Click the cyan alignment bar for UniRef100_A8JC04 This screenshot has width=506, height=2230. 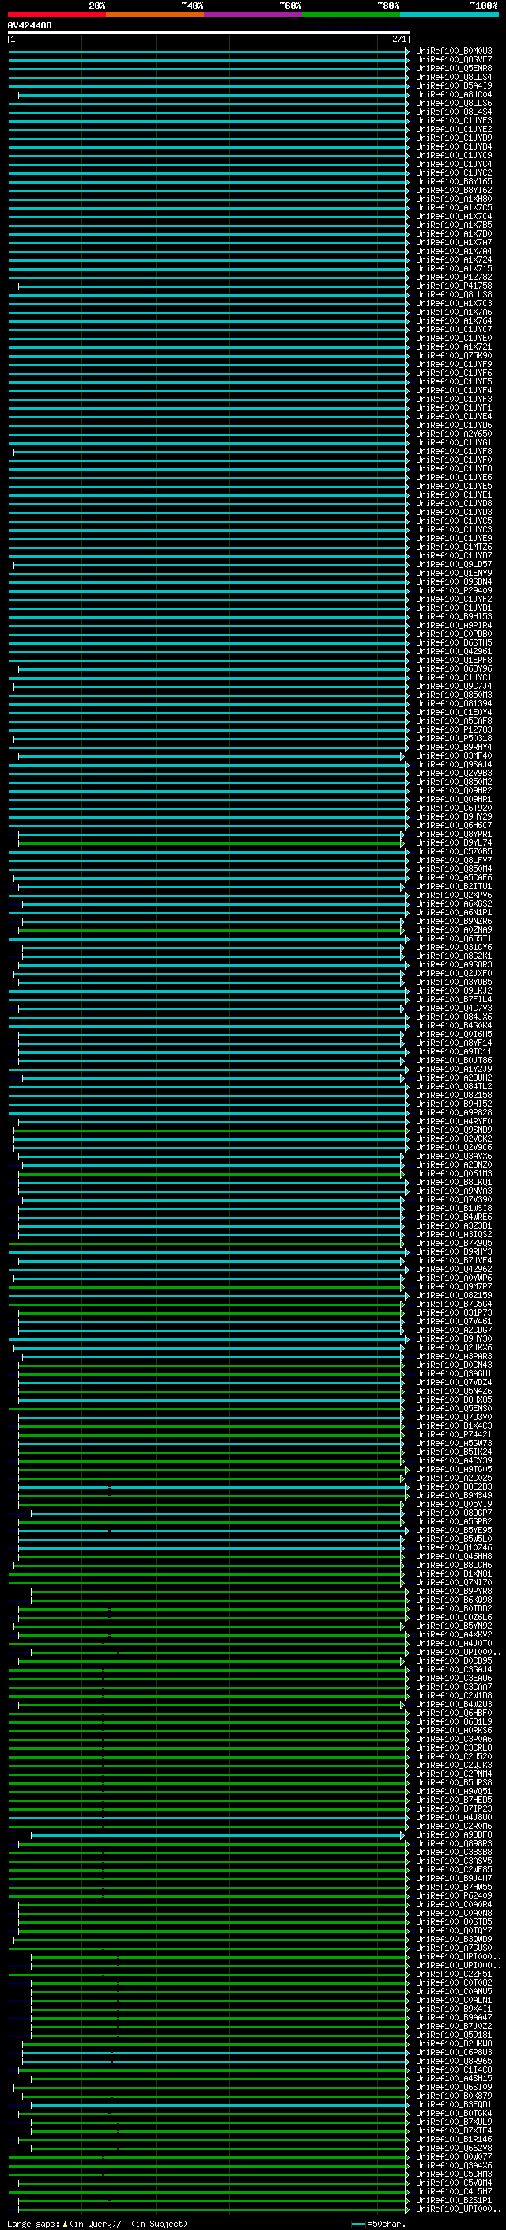213,94
